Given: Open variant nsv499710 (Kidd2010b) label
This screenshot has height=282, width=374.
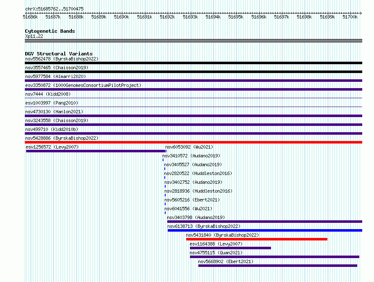Looking at the screenshot, I should coord(52,129).
